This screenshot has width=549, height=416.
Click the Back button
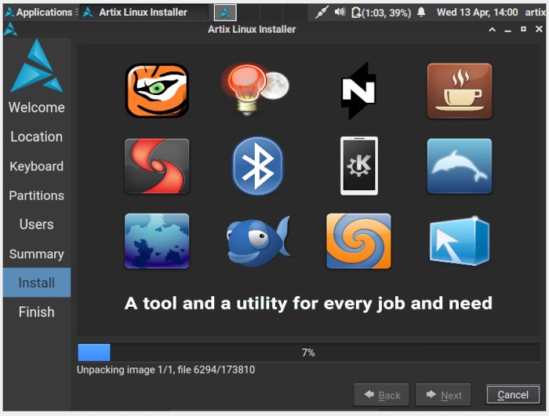[381, 395]
